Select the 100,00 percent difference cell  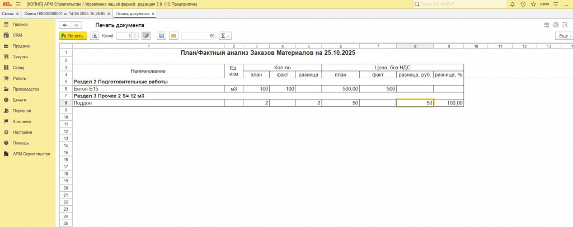(x=448, y=103)
